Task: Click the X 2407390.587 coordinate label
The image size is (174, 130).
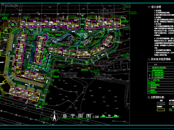Action: [x=69, y=73]
